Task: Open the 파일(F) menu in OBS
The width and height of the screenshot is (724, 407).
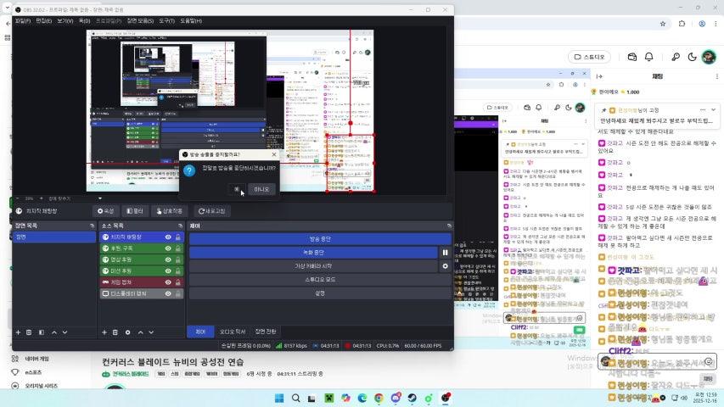Action: tap(23, 20)
